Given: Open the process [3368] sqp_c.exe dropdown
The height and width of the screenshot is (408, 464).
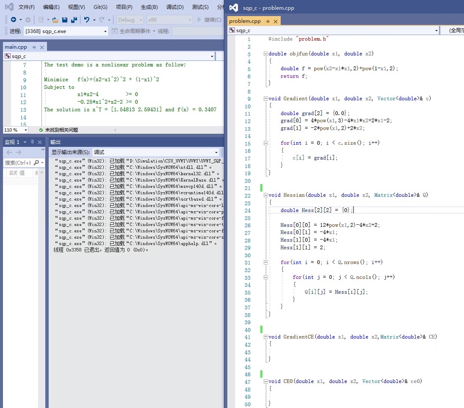Looking at the screenshot, I should coord(105,31).
